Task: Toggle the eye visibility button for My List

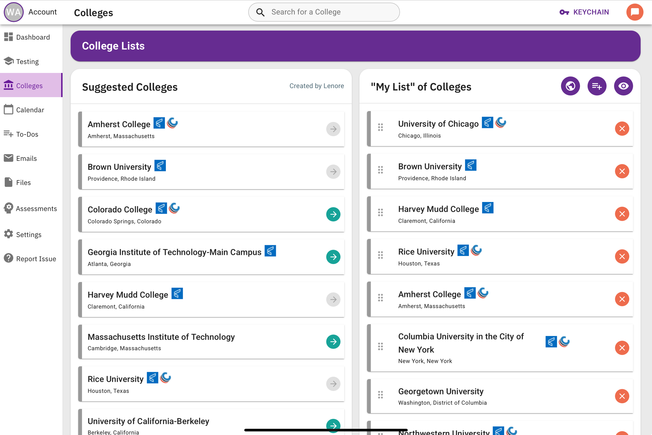Action: click(623, 86)
